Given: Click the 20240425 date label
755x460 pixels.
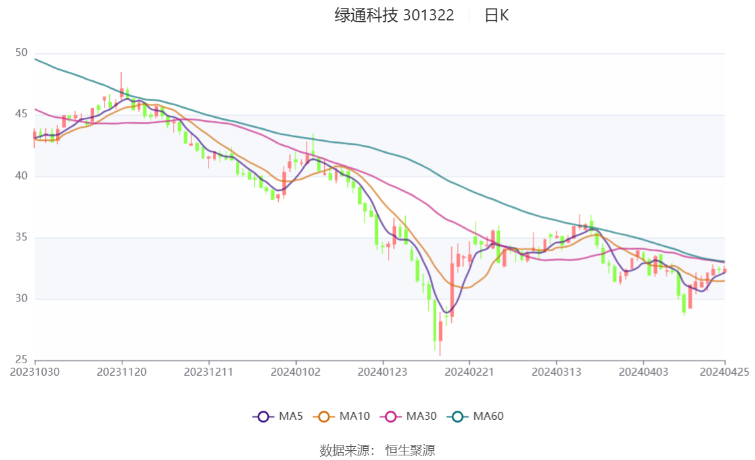Looking at the screenshot, I should (x=725, y=372).
